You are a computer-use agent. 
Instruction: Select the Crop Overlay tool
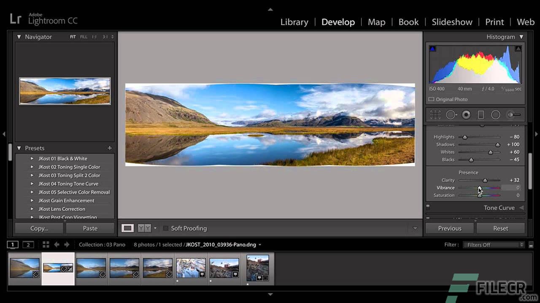435,114
